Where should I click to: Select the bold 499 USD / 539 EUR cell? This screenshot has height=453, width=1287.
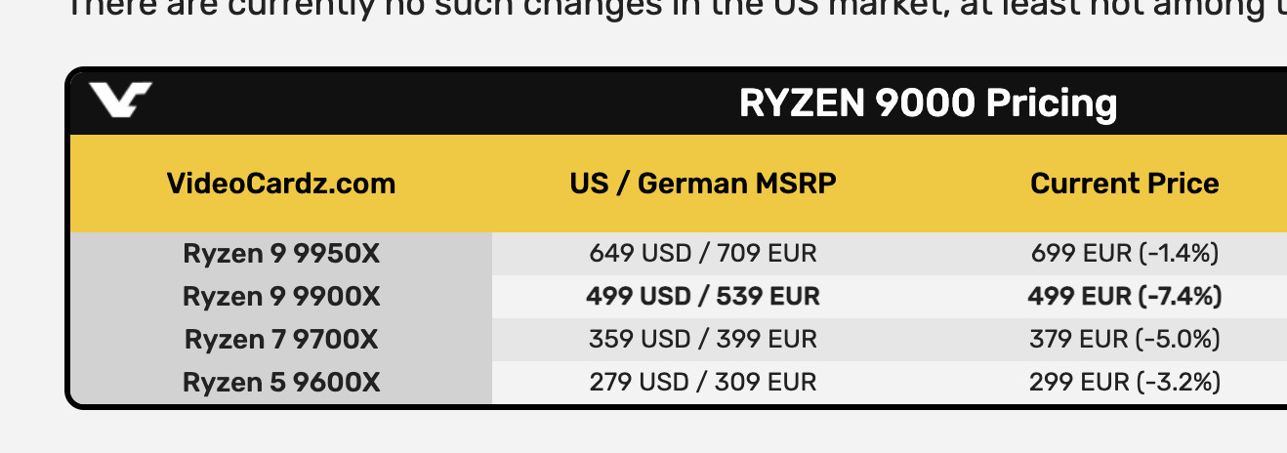[x=703, y=296]
